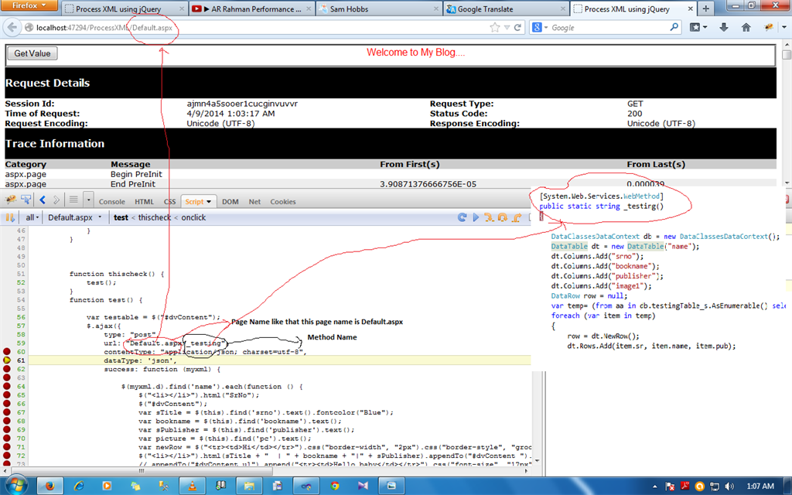Switch to the DOM tab in Firebug
Image resolution: width=792 pixels, height=495 pixels.
pyautogui.click(x=230, y=202)
